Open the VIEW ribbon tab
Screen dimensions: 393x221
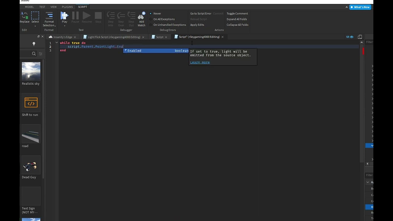(53, 7)
